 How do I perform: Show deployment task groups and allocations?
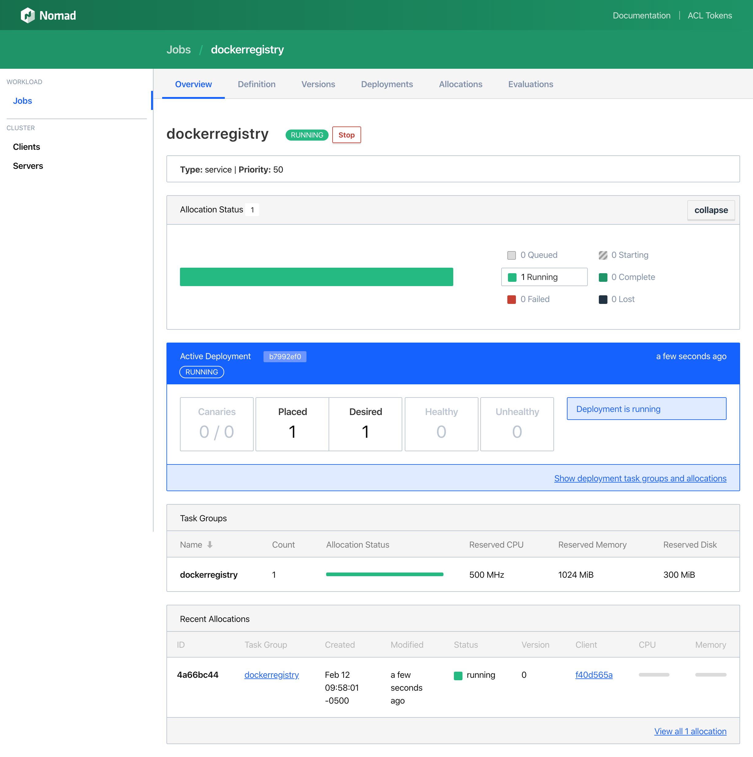click(640, 478)
